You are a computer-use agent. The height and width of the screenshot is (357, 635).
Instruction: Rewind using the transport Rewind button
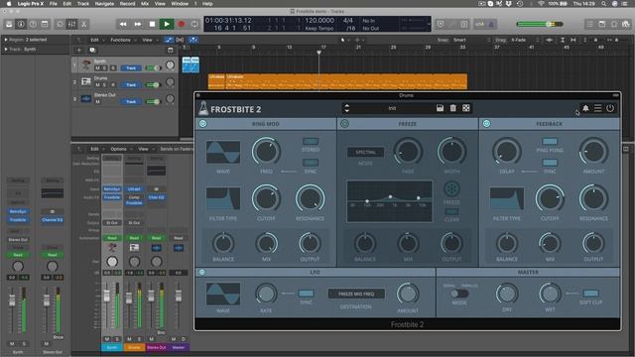coord(123,24)
